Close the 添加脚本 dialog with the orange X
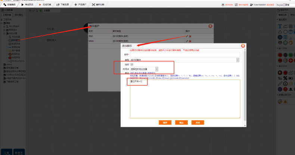The width and height of the screenshot is (295, 155). [x=243, y=46]
